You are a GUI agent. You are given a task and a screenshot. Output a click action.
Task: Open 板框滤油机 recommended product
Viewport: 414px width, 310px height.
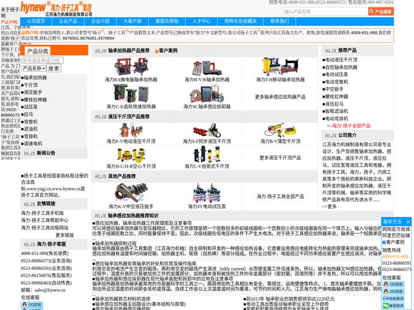[335, 111]
